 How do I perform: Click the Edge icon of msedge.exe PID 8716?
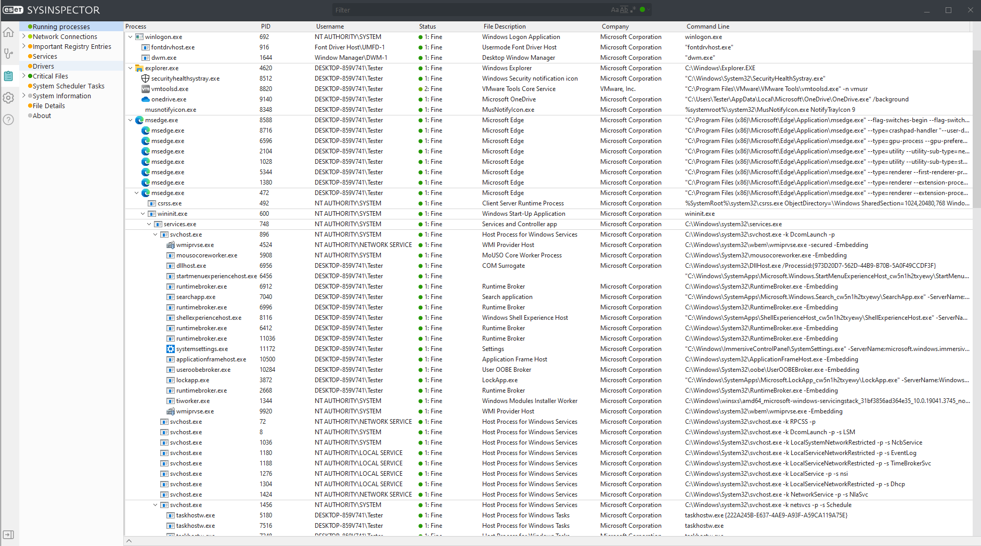click(146, 131)
